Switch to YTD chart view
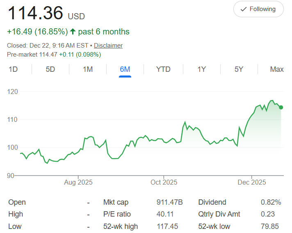This screenshot has width=292, height=233. point(163,69)
